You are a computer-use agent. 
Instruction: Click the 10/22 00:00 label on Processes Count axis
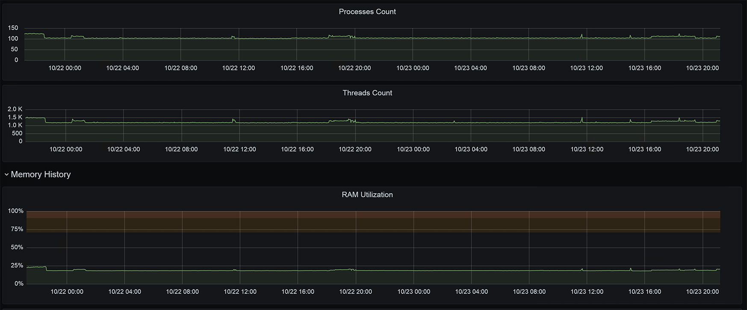point(65,68)
